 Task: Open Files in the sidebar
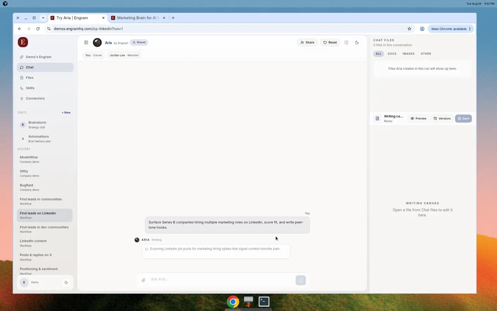click(x=45, y=78)
